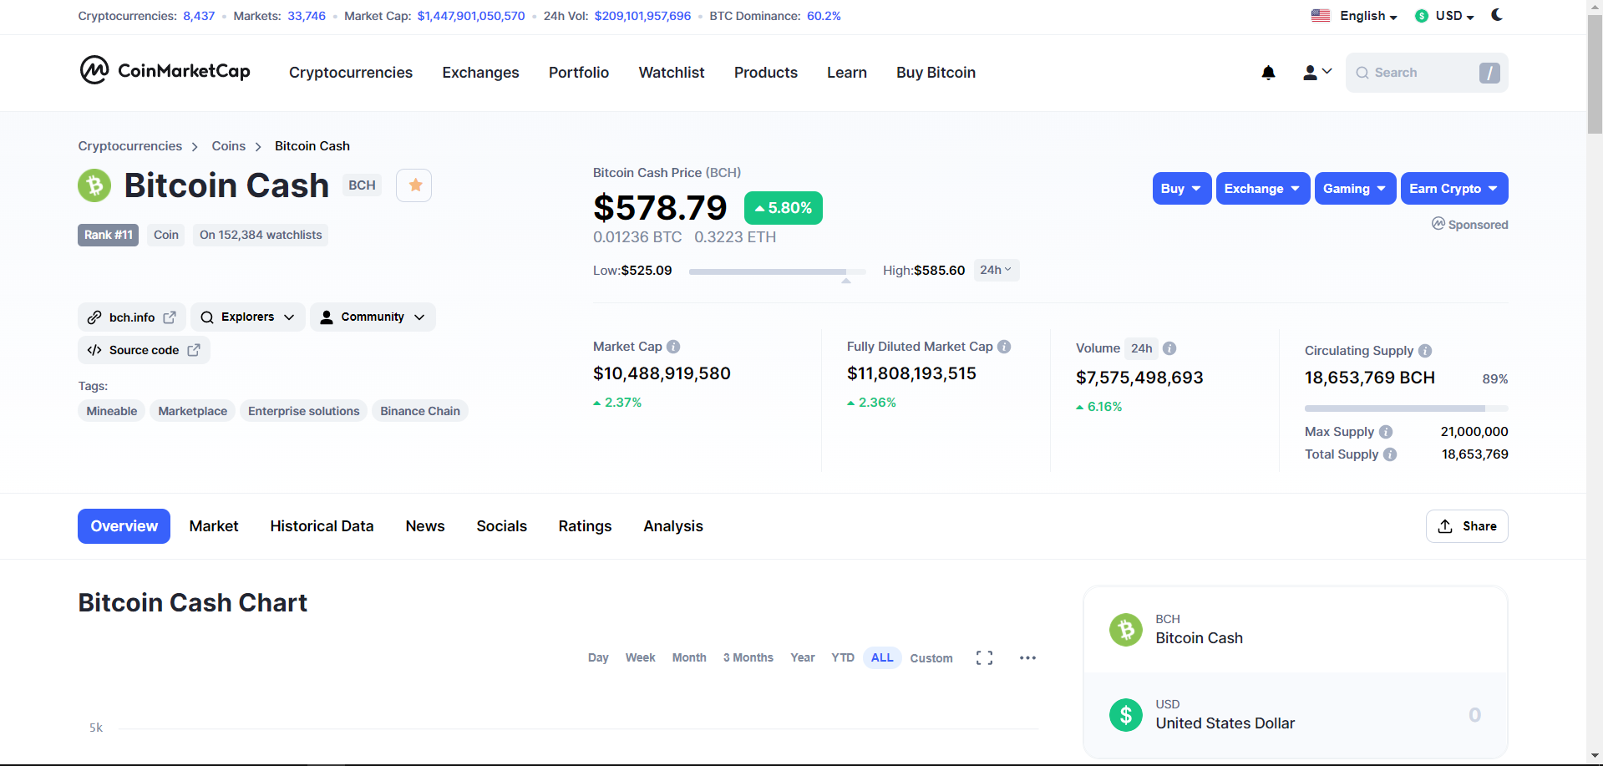Open the Products nav menu
1603x766 pixels.
[x=766, y=73]
